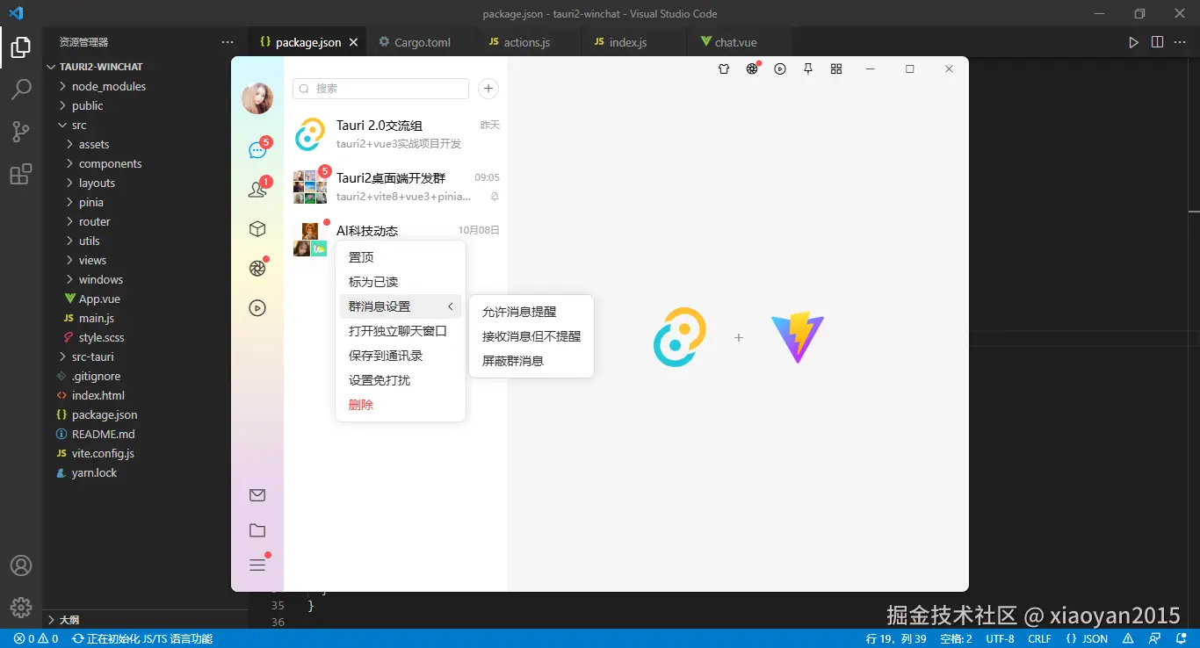The height and width of the screenshot is (648, 1200).
Task: Select 屏蔽群消息 submenu option
Action: 531,361
